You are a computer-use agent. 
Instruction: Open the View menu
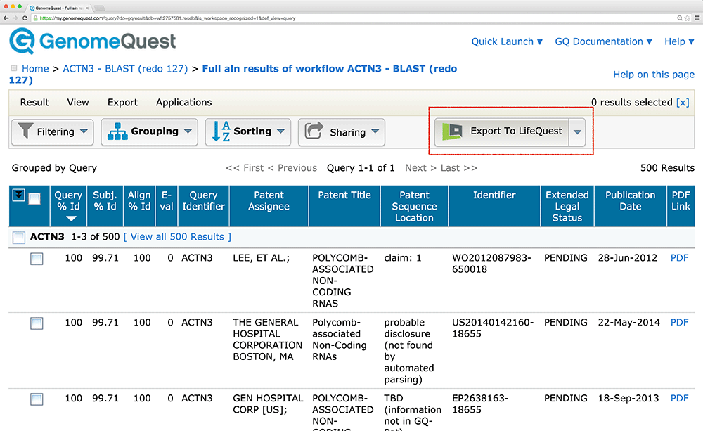78,102
